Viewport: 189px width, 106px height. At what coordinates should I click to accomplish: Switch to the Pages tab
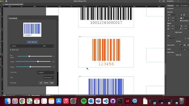pyautogui.click(x=177, y=6)
